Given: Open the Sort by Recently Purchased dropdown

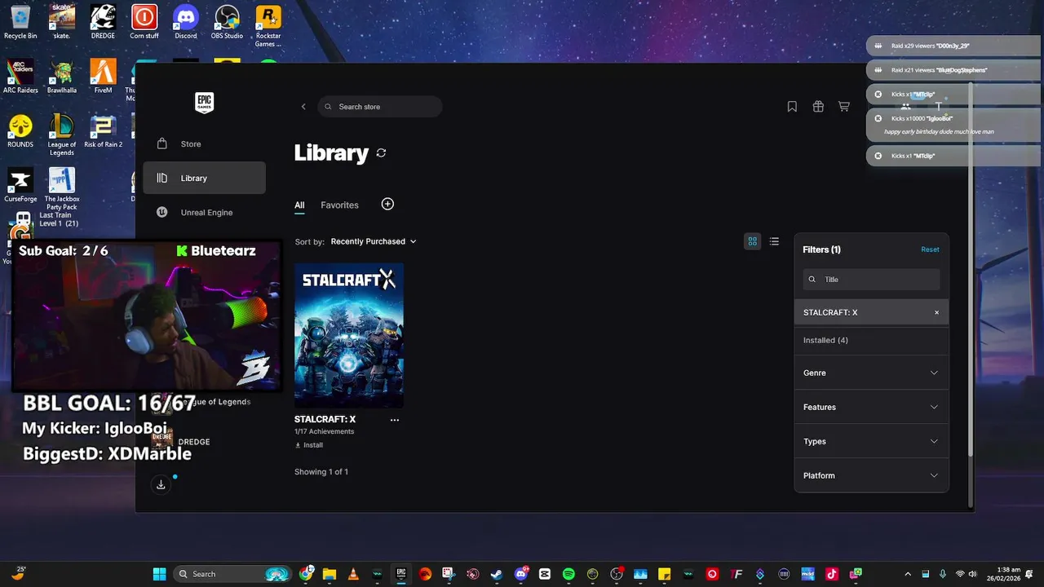Looking at the screenshot, I should [374, 241].
